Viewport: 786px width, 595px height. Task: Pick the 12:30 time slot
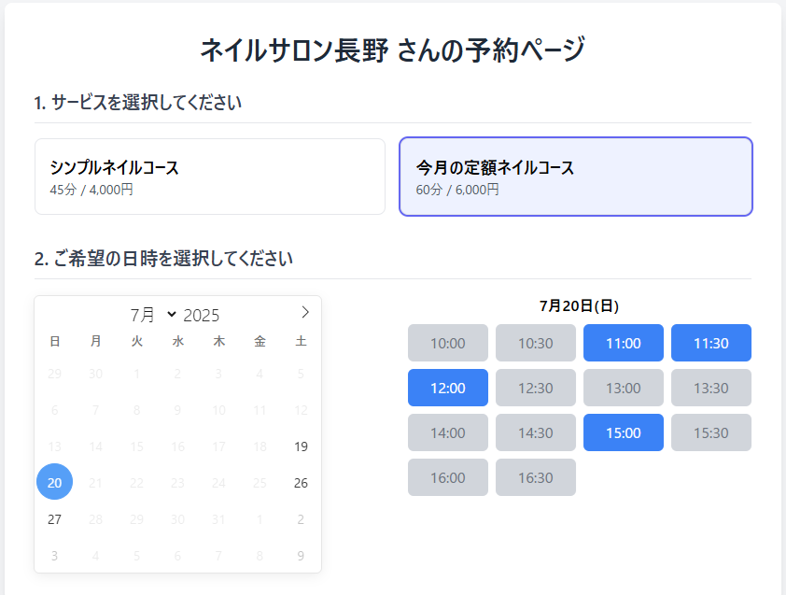535,388
